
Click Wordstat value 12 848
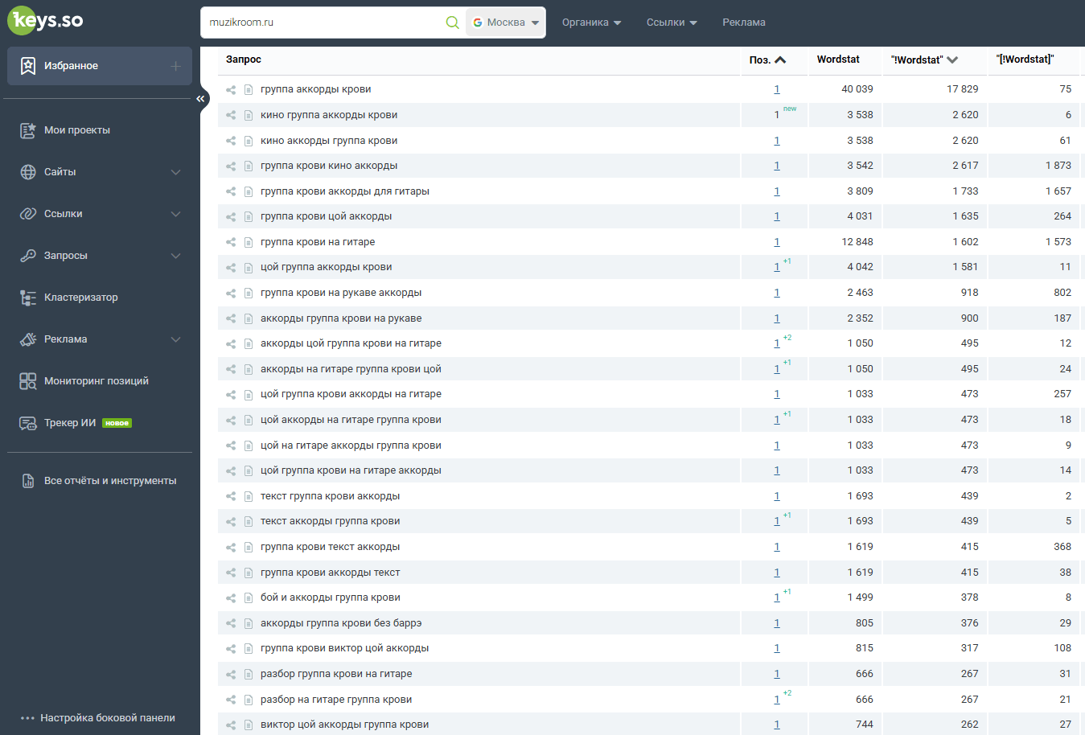[857, 242]
